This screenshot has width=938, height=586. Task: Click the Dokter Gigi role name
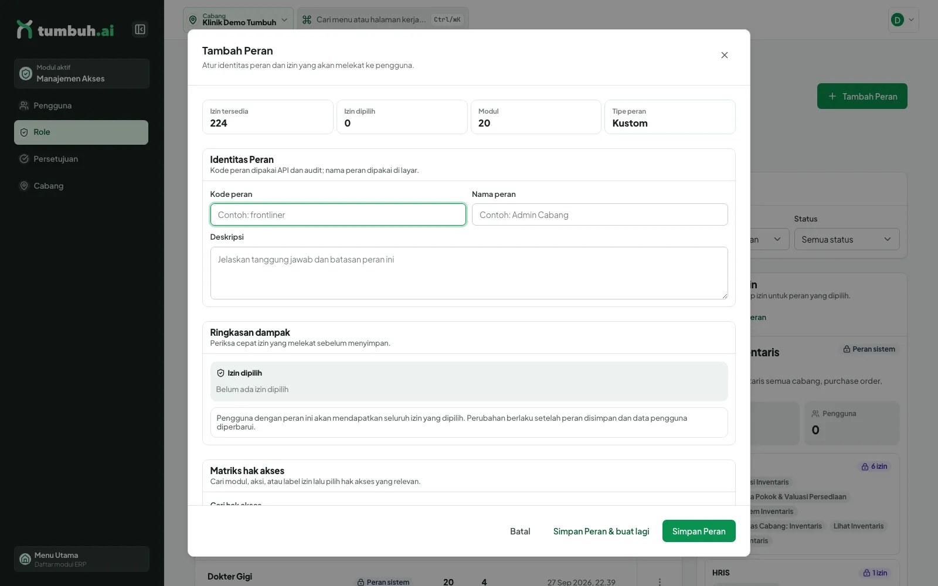[x=230, y=577]
